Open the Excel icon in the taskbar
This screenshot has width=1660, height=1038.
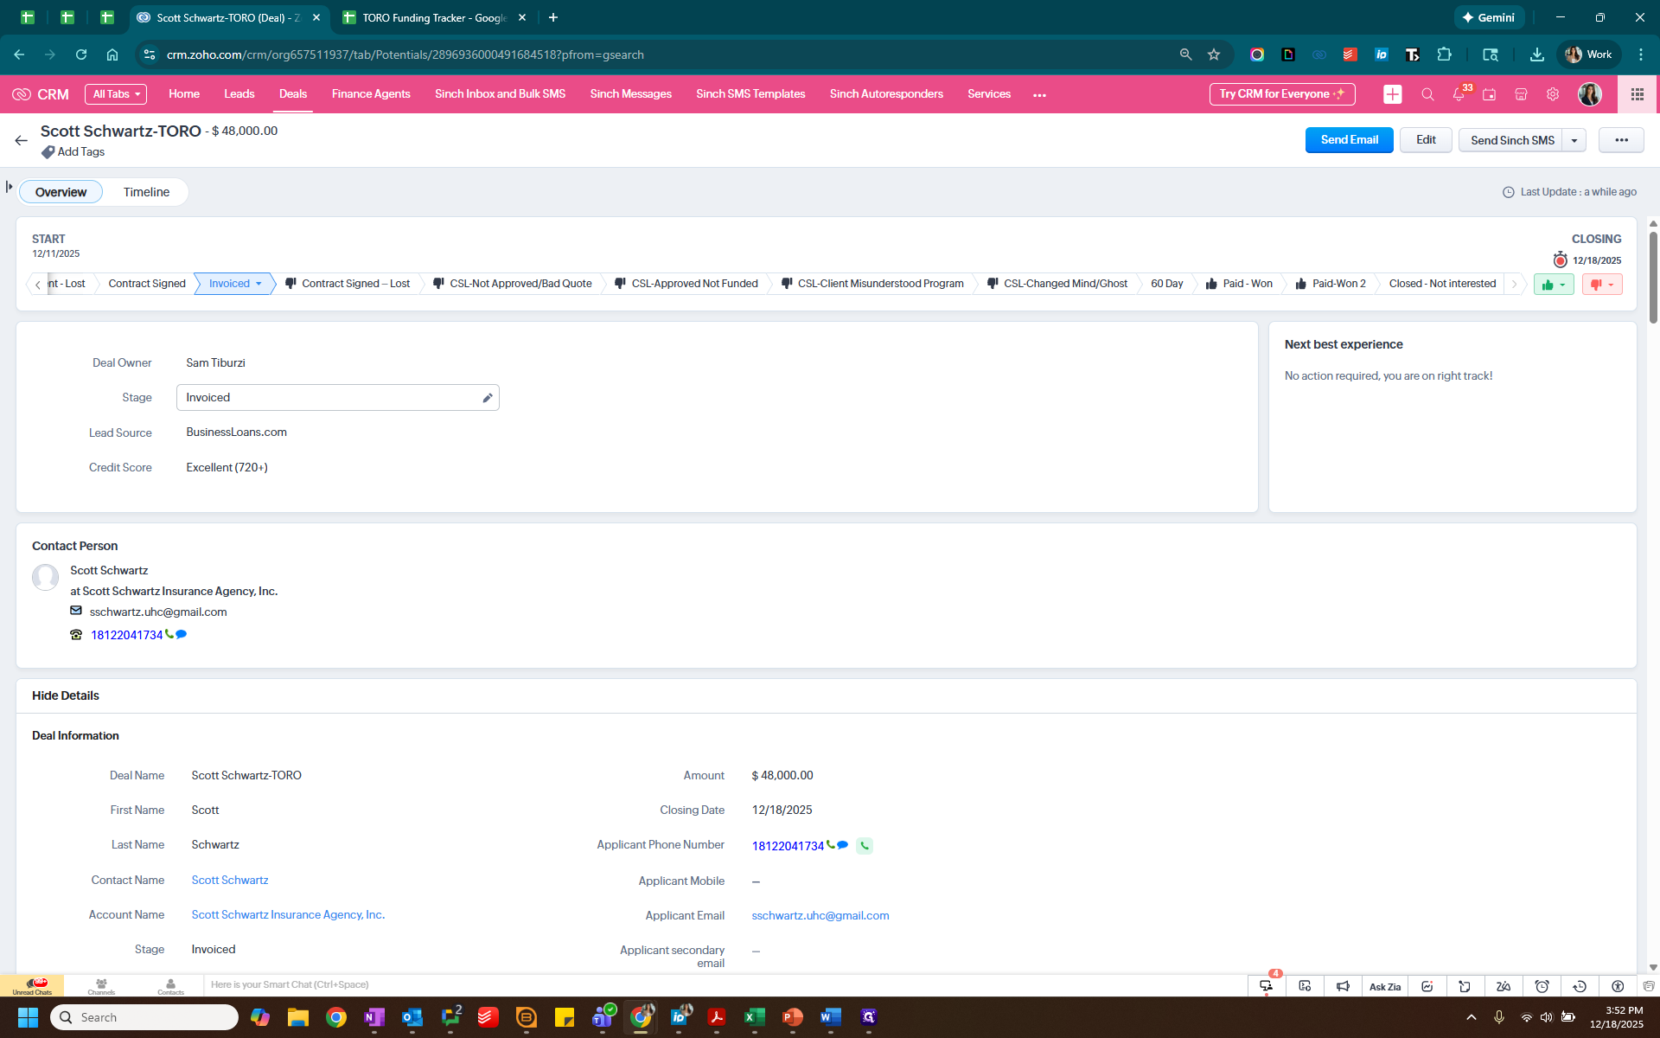tap(755, 1017)
